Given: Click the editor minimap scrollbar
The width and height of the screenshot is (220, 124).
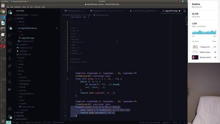Looking at the screenshot, I should (x=186, y=21).
